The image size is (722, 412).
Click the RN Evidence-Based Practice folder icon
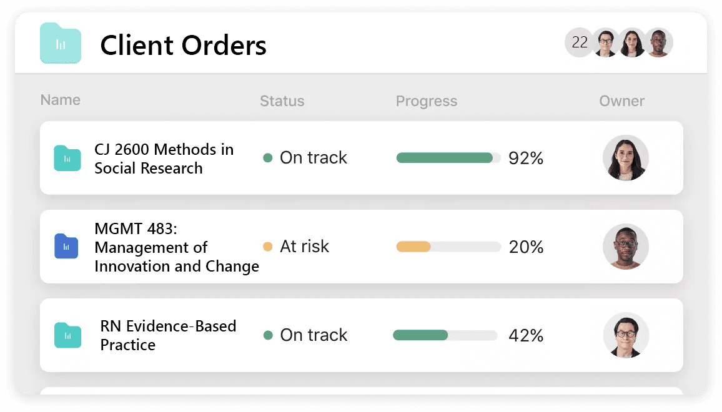coord(67,335)
